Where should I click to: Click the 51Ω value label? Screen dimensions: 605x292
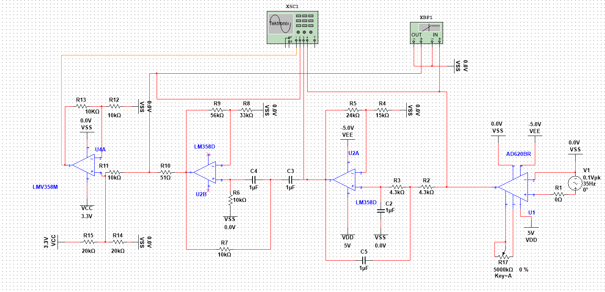[x=165, y=178]
